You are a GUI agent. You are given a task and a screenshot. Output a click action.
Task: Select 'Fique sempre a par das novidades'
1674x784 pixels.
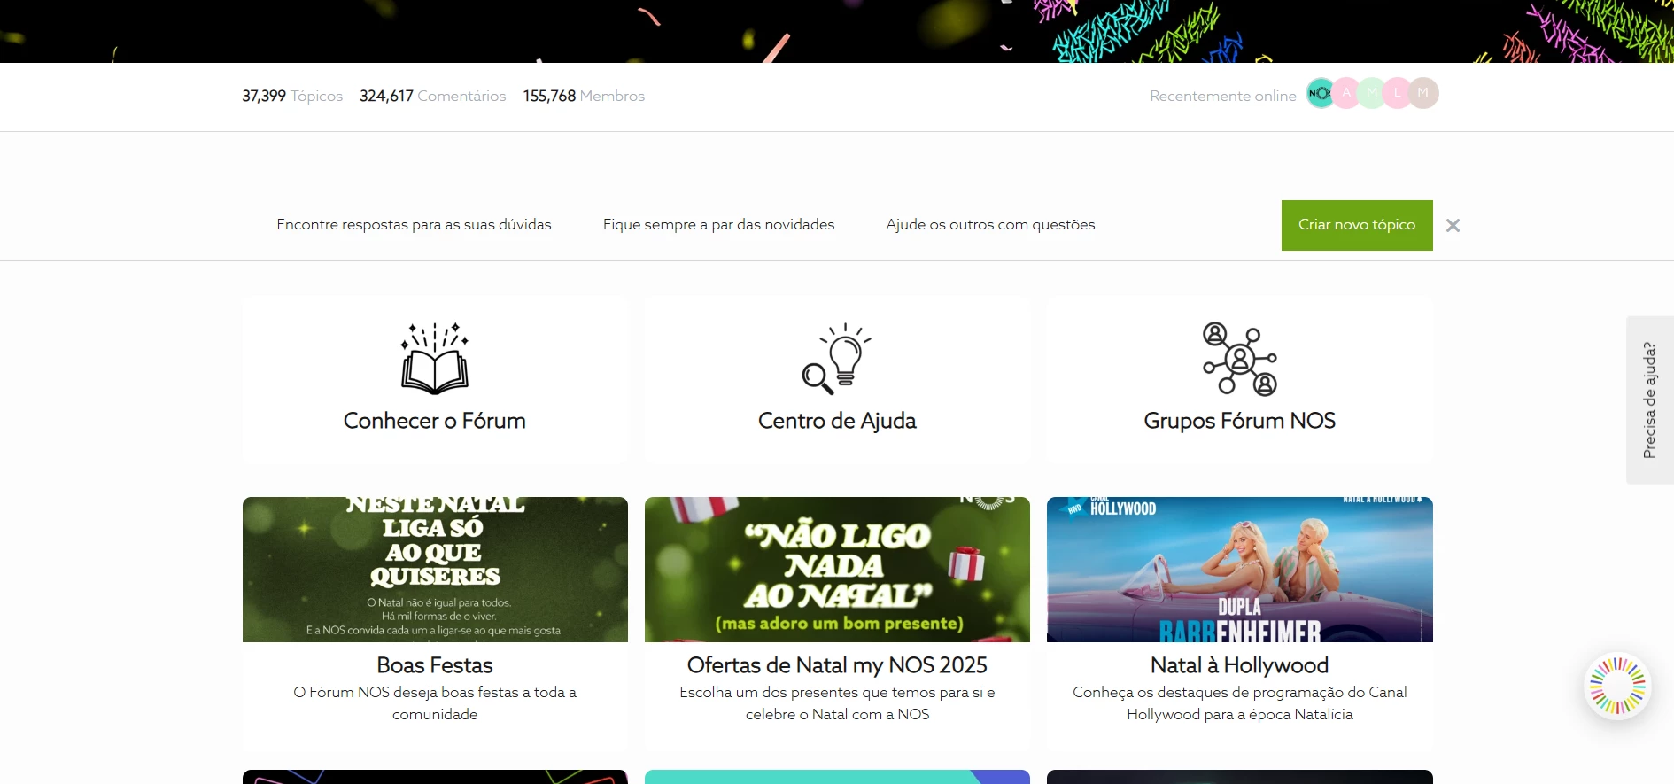[718, 225]
